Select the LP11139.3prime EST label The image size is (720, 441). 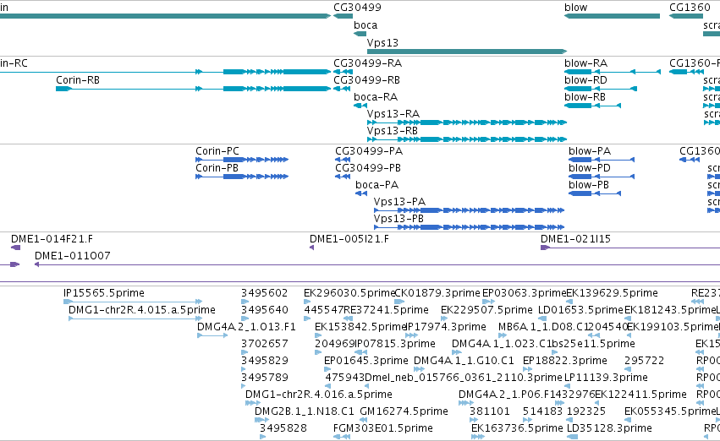pyautogui.click(x=606, y=378)
